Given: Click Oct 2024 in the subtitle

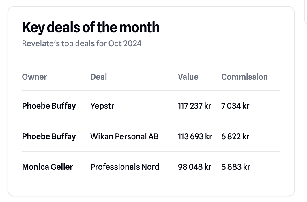Looking at the screenshot, I should (125, 44).
